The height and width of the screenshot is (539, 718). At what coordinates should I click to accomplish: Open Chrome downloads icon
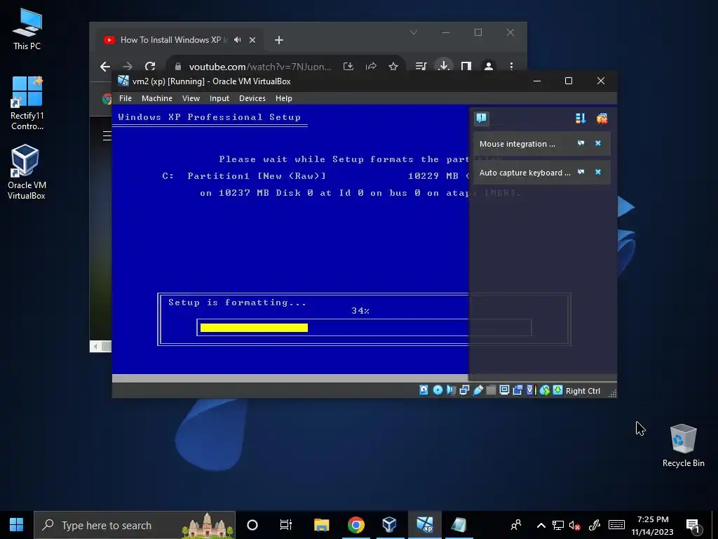tap(443, 66)
